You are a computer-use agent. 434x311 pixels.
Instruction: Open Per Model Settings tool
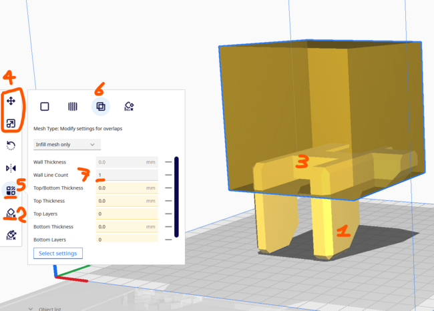coord(11,190)
